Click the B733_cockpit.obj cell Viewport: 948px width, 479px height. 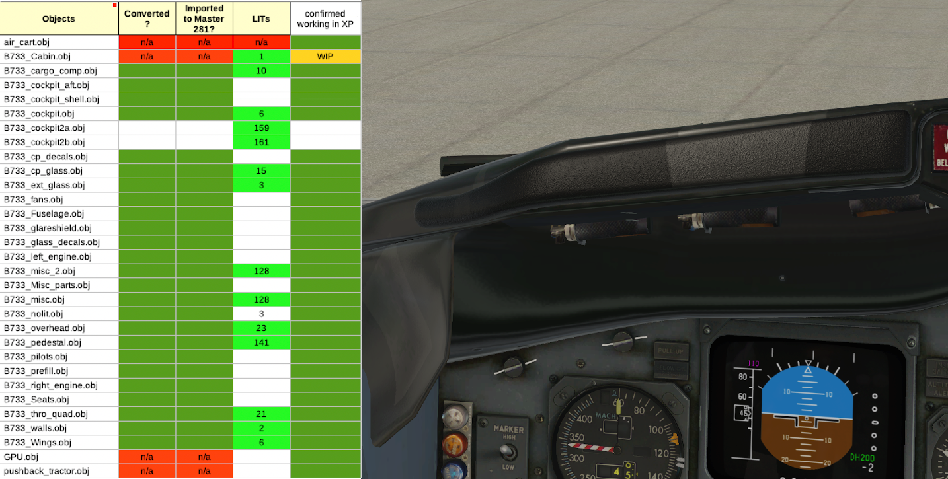click(x=59, y=114)
